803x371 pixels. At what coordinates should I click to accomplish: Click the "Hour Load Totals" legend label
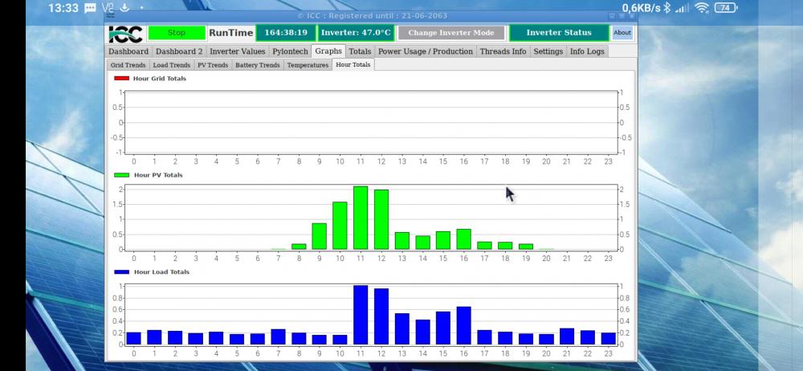click(x=161, y=272)
